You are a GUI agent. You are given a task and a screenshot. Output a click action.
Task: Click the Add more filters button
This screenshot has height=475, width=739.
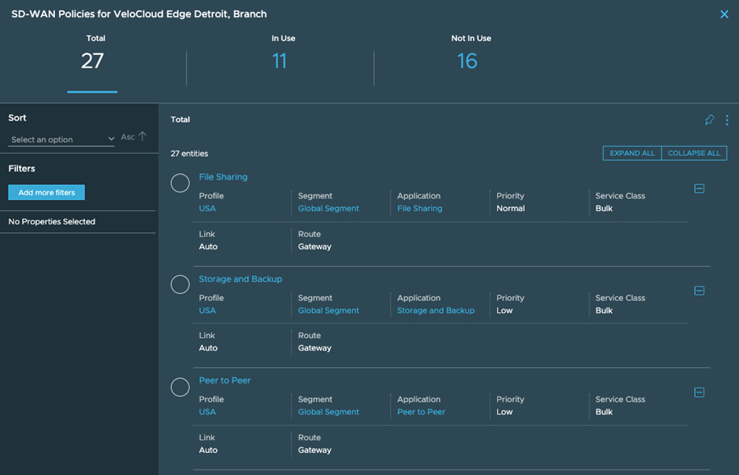(46, 192)
